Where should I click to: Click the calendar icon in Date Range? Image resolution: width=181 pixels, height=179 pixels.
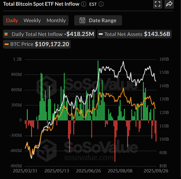pos(82,20)
